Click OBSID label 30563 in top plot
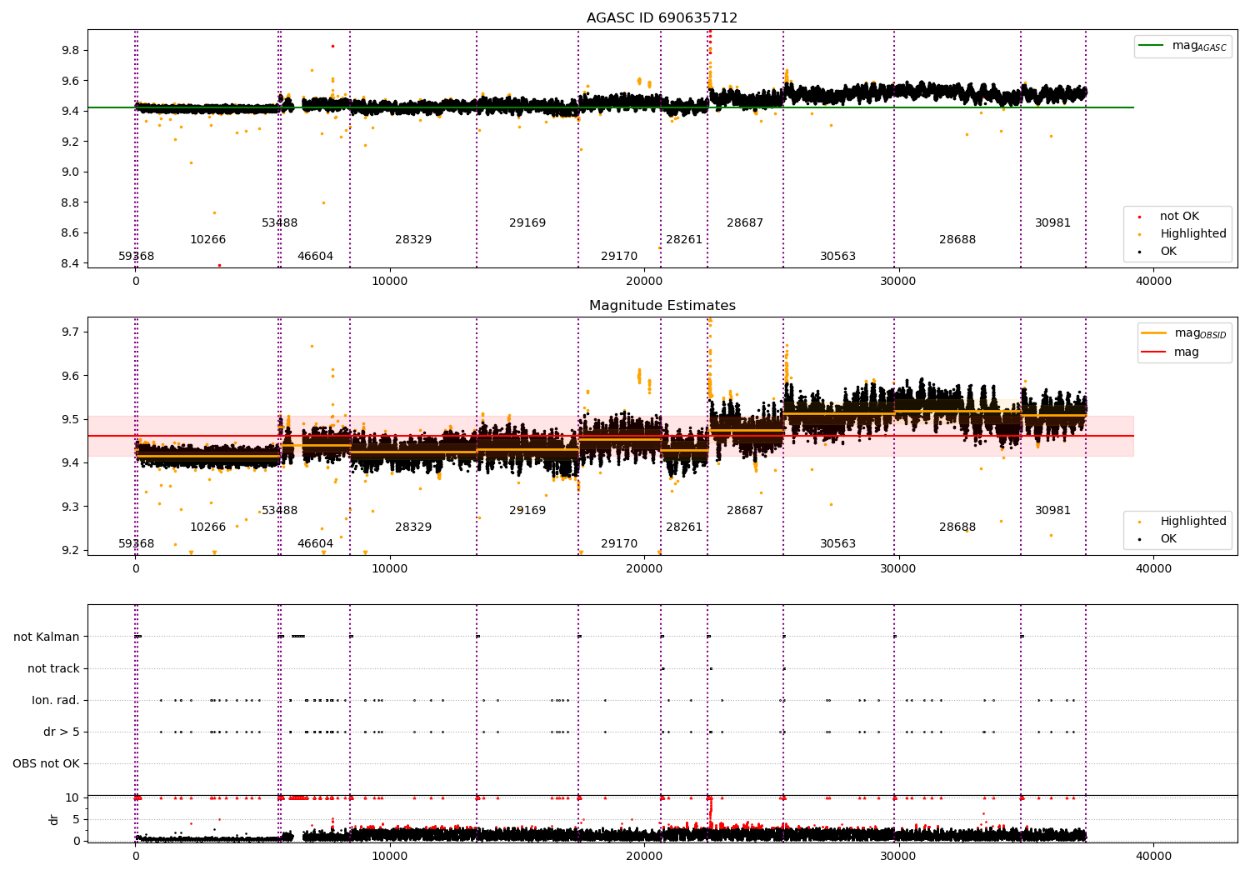This screenshot has width=1250, height=875. pyautogui.click(x=837, y=257)
